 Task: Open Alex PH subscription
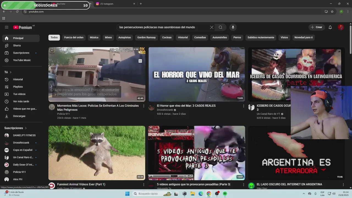coord(21,179)
